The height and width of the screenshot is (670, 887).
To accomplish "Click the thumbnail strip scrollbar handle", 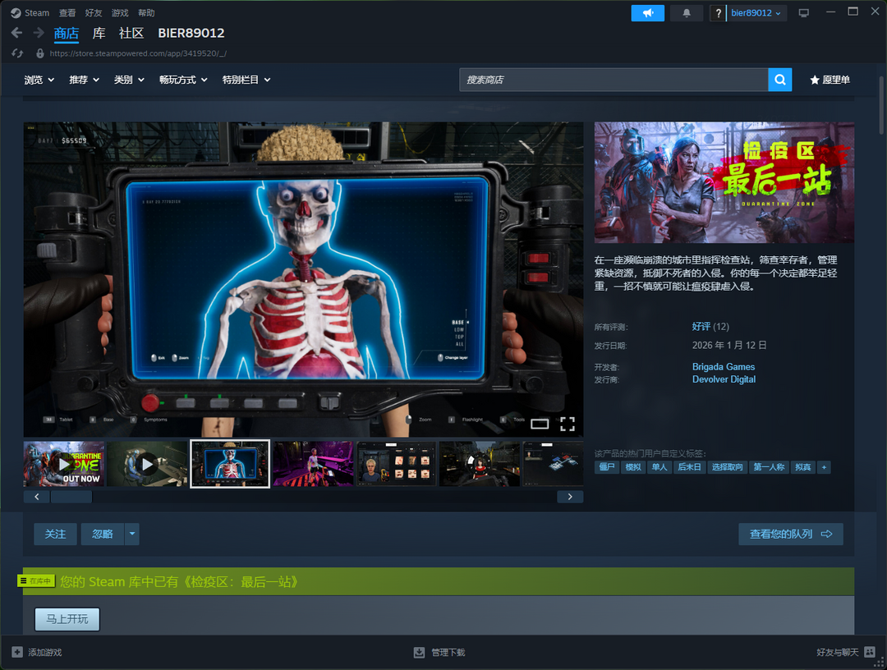I will [x=71, y=497].
